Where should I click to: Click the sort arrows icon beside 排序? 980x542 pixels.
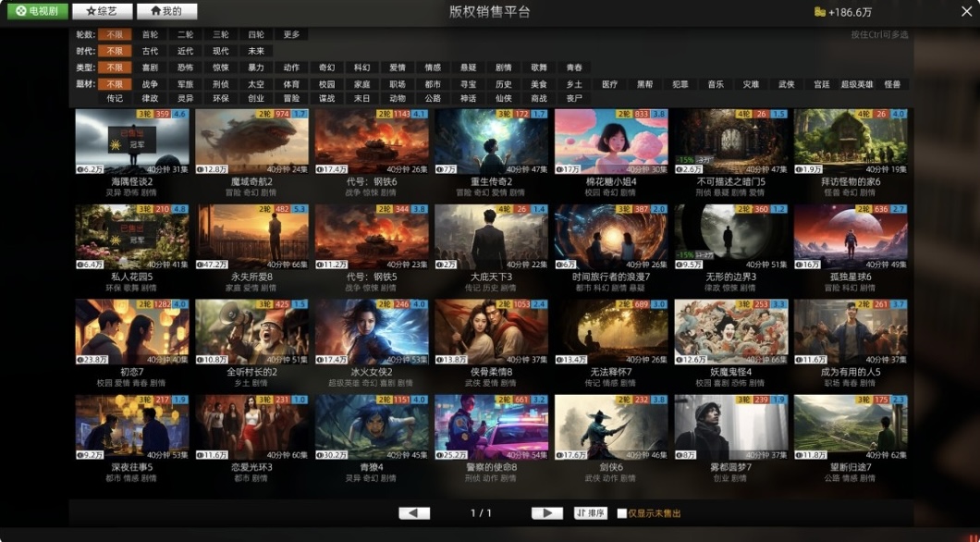pos(582,512)
